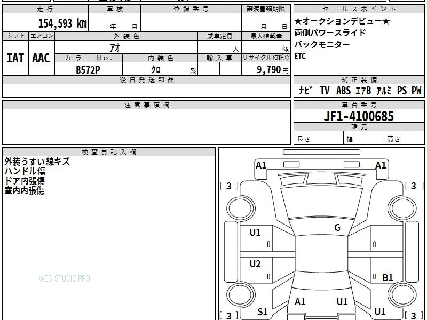Select the PS equipment entry
Image resolution: width=427 pixels, height=320 pixels.
click(x=402, y=91)
